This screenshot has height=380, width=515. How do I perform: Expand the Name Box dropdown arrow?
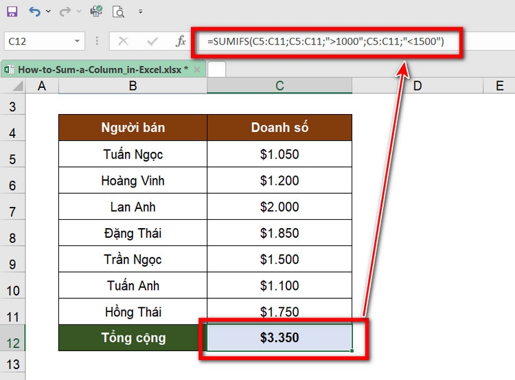(x=77, y=41)
